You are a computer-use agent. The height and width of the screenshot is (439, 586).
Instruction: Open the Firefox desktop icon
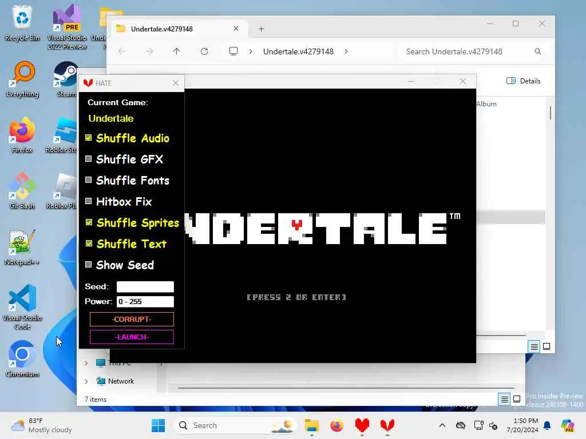22,135
